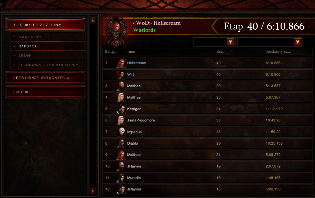Click Imperius's white-haired portrait icon
This screenshot has width=315, height=198.
(x=121, y=132)
